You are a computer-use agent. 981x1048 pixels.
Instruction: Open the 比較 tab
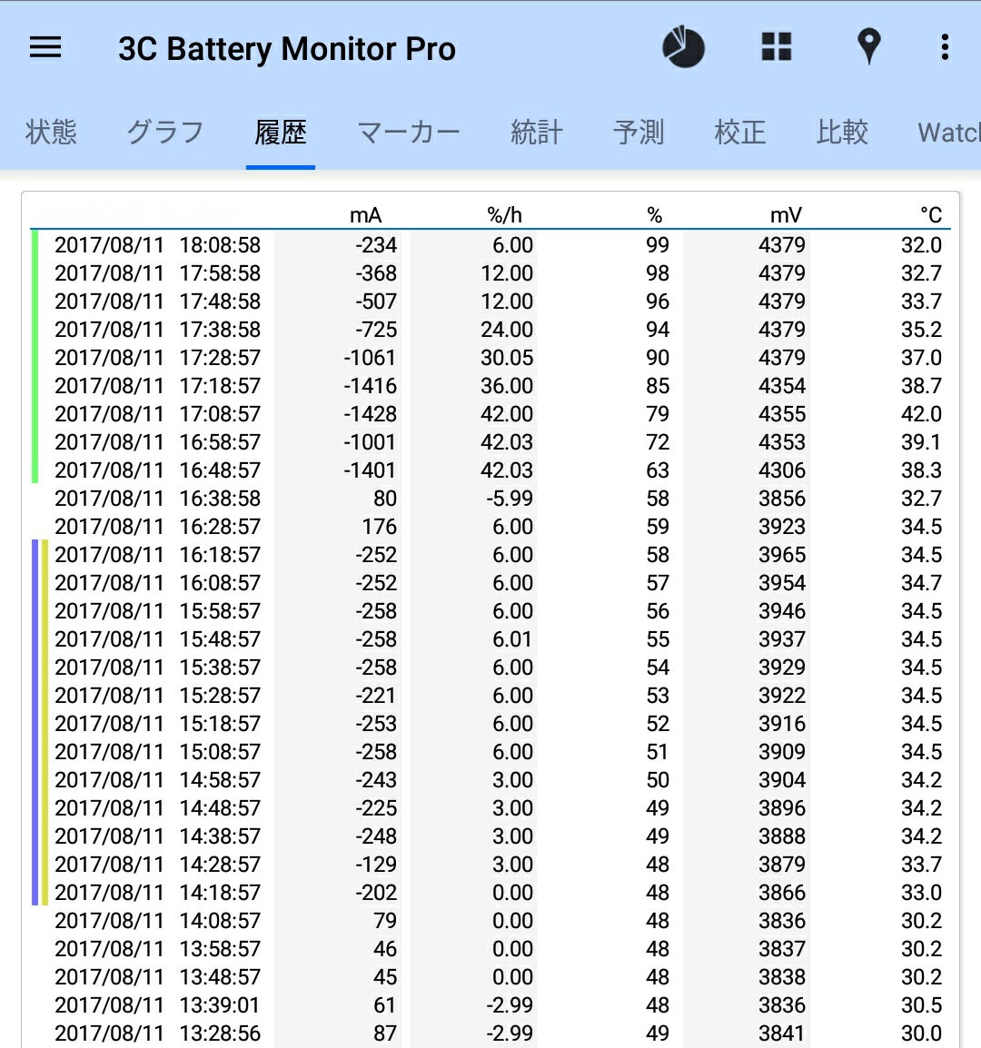pos(842,132)
